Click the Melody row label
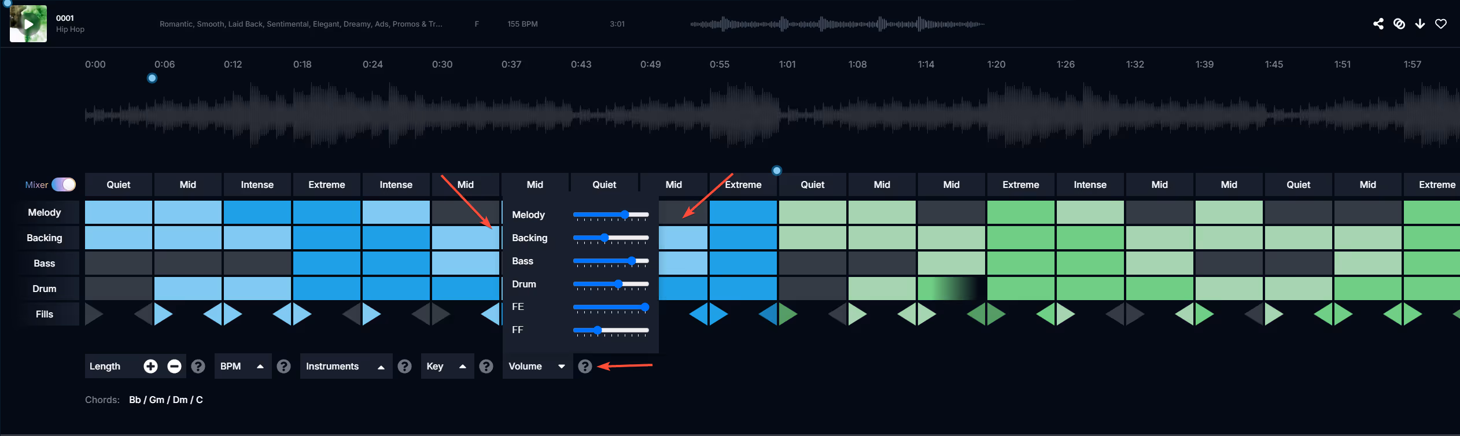 click(x=45, y=212)
